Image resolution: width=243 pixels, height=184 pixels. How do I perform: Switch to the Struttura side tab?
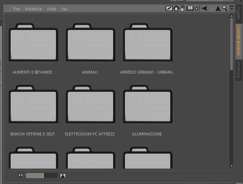point(238,70)
